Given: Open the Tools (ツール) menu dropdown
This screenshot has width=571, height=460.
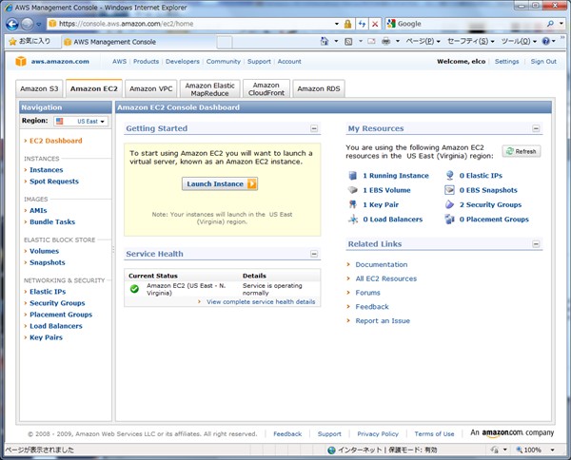Looking at the screenshot, I should coord(519,41).
